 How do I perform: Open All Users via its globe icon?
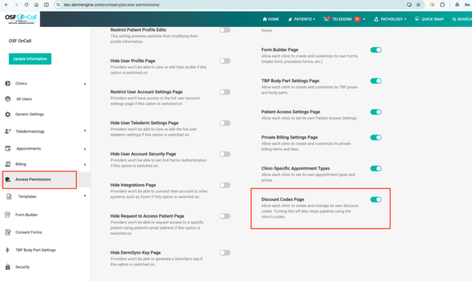click(8, 99)
